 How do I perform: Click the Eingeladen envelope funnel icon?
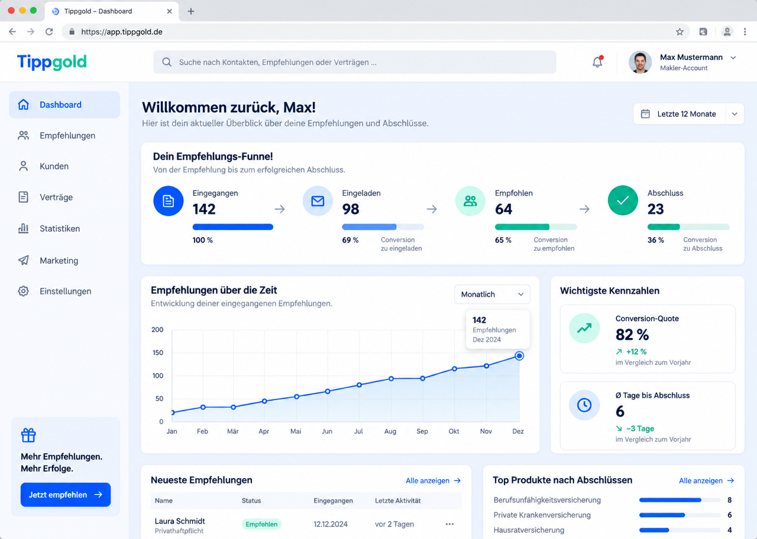coord(318,201)
